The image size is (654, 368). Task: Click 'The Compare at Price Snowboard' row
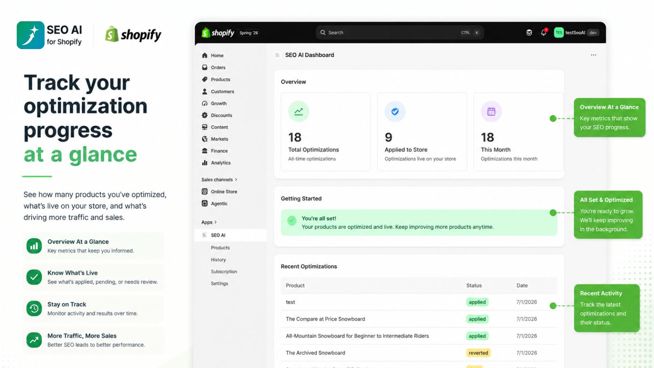419,319
